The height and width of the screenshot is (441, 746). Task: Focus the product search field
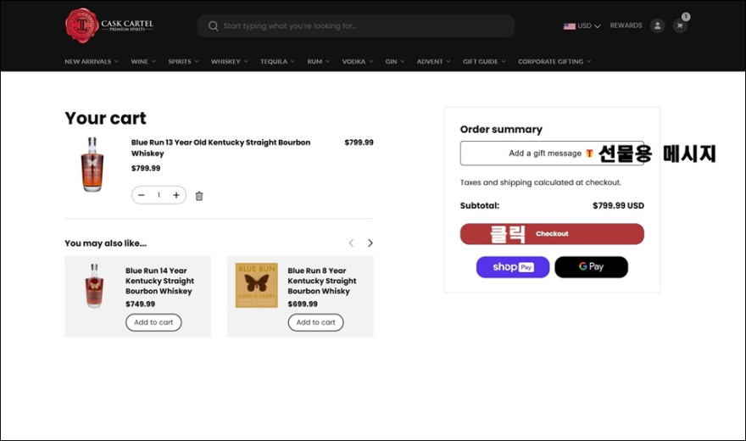(x=356, y=25)
